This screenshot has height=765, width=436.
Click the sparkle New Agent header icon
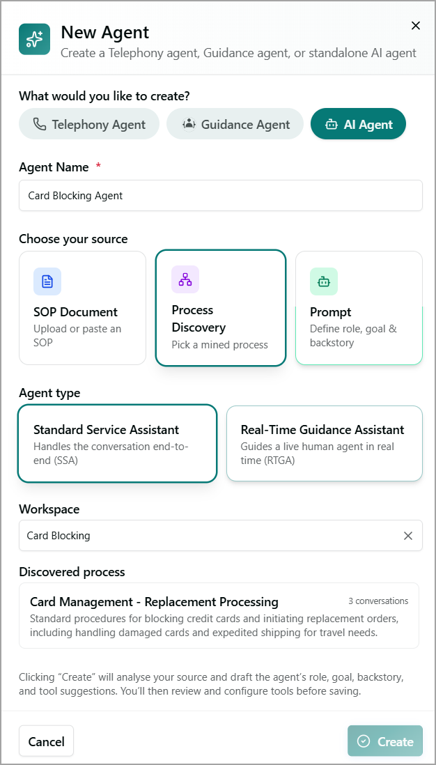click(34, 39)
